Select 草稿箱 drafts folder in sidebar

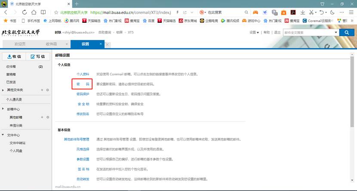pos(11,74)
